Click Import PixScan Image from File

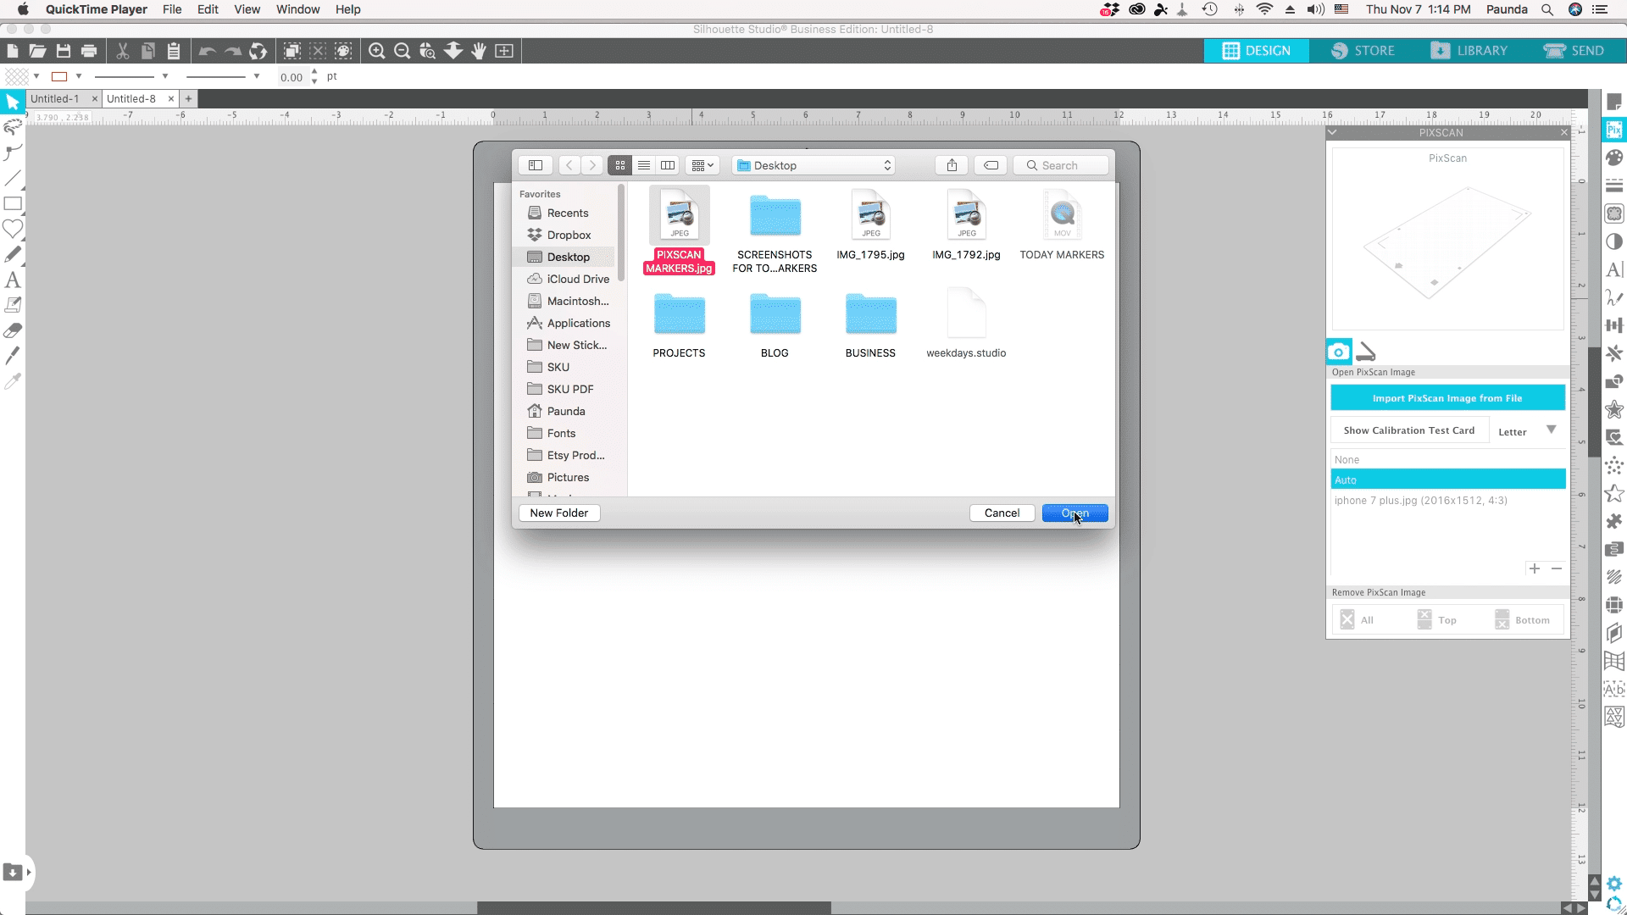pos(1447,398)
